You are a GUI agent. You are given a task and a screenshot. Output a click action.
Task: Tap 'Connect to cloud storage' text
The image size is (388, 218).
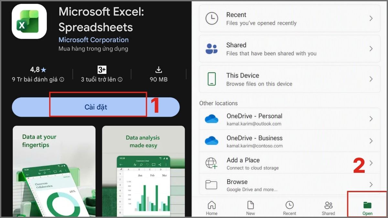[x=253, y=168]
